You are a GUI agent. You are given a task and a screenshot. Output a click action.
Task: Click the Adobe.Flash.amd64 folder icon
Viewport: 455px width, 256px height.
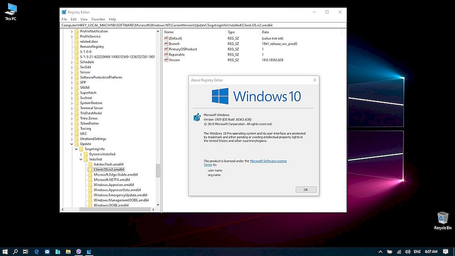(x=90, y=164)
